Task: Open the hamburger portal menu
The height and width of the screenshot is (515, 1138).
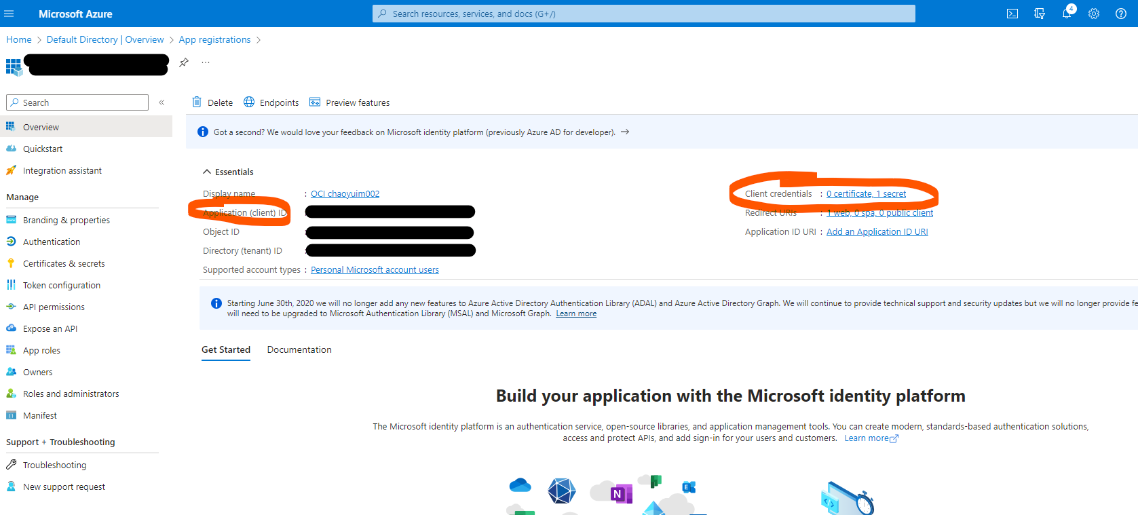Action: (9, 14)
